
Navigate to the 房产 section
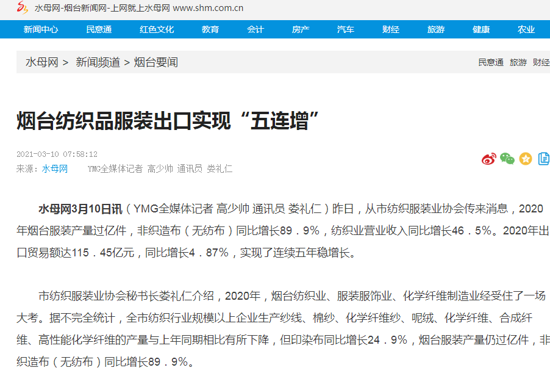[x=301, y=29]
